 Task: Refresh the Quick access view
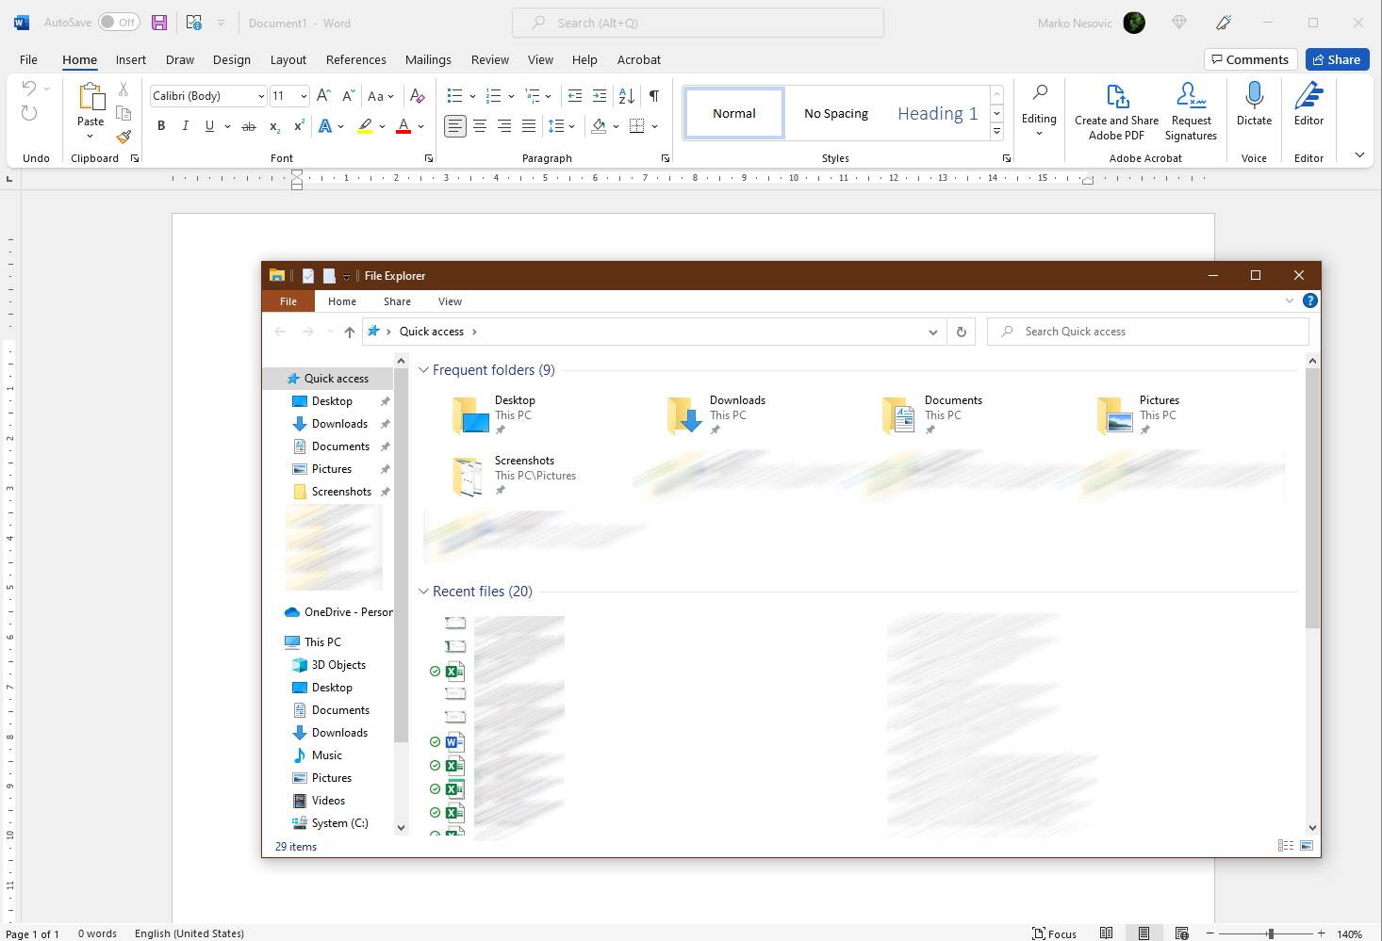[x=961, y=332]
